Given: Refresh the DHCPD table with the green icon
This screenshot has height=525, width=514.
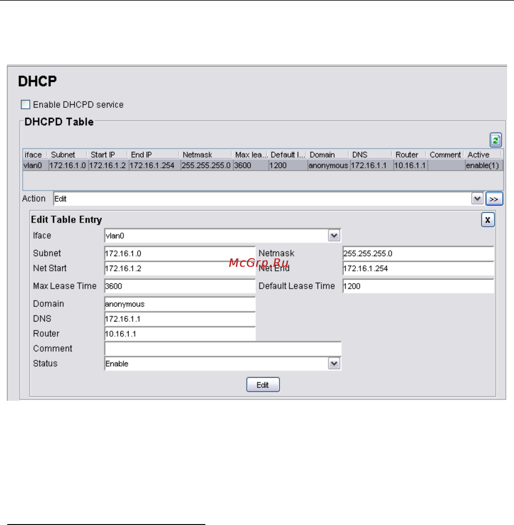Looking at the screenshot, I should click(x=495, y=140).
